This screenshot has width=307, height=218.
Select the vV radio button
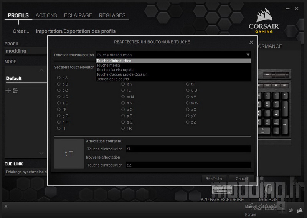click(188, 97)
